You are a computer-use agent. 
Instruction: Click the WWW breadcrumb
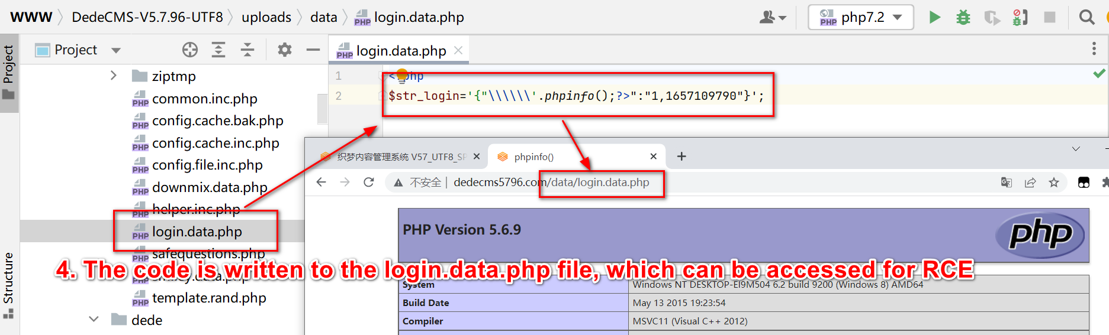coord(31,17)
